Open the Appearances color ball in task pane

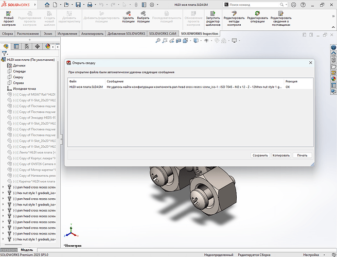pyautogui.click(x=333, y=79)
